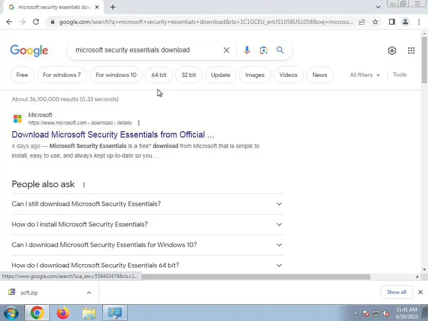
Task: Search by image using Lens icon
Action: click(x=263, y=50)
